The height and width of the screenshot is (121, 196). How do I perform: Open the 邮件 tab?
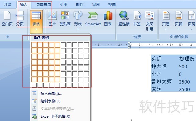[x=80, y=5]
